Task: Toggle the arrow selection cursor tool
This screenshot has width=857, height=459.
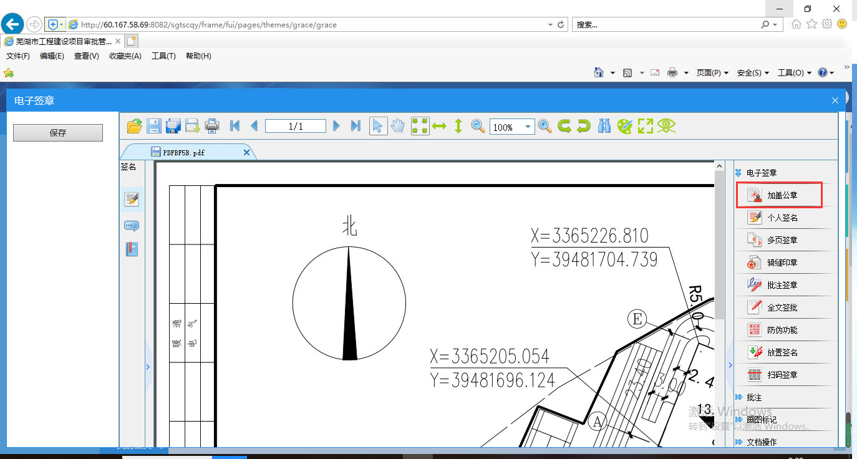Action: 377,126
